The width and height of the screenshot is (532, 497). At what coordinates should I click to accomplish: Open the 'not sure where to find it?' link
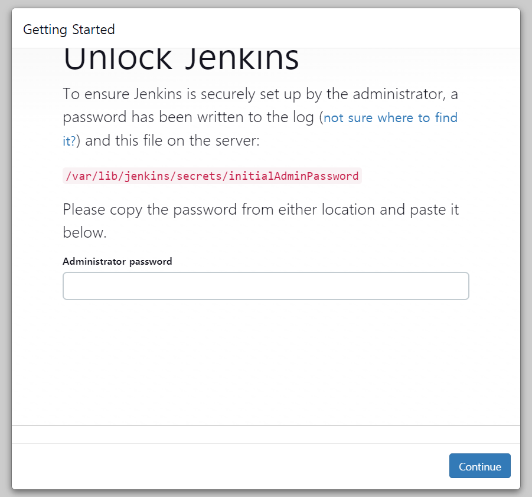390,118
